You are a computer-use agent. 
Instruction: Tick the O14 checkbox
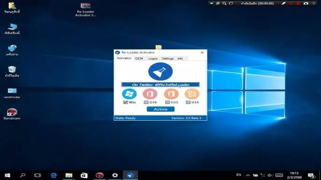pos(188,102)
